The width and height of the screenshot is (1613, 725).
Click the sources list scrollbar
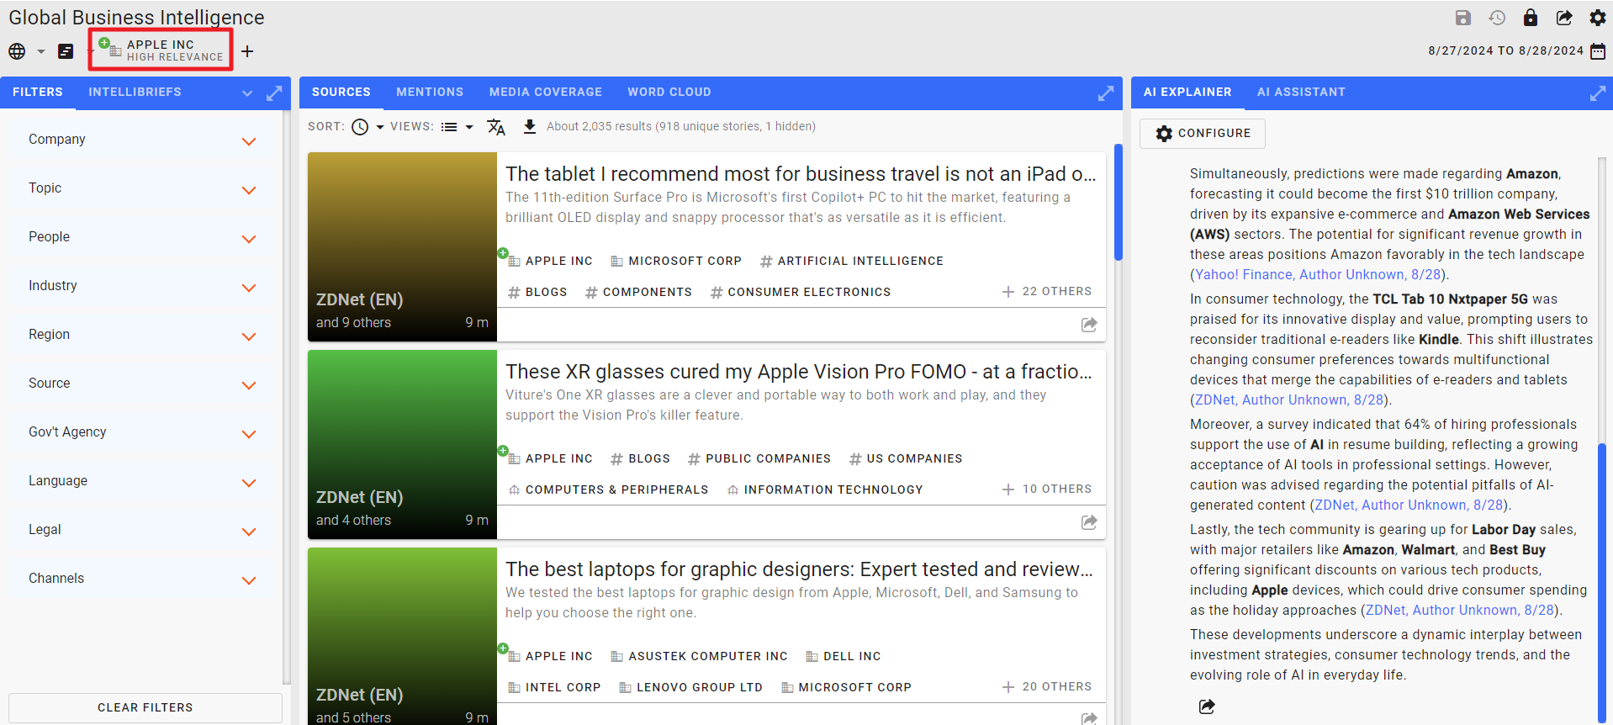[1118, 202]
